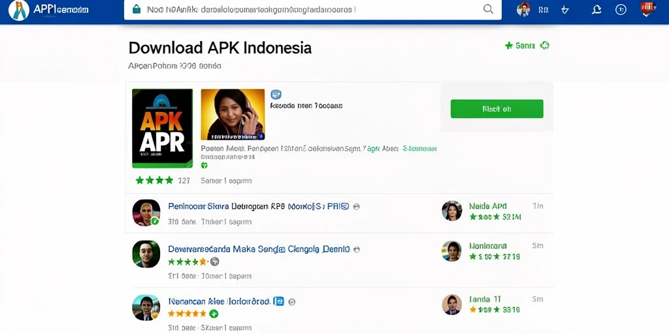Click the avatar of the Devaivaredanda Maka entry
The image size is (669, 334).
click(146, 254)
